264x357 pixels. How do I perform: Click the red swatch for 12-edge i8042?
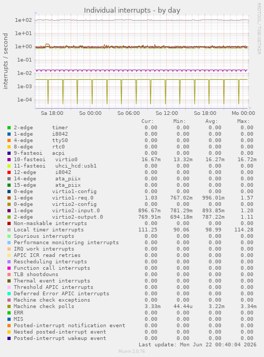coord(9,172)
